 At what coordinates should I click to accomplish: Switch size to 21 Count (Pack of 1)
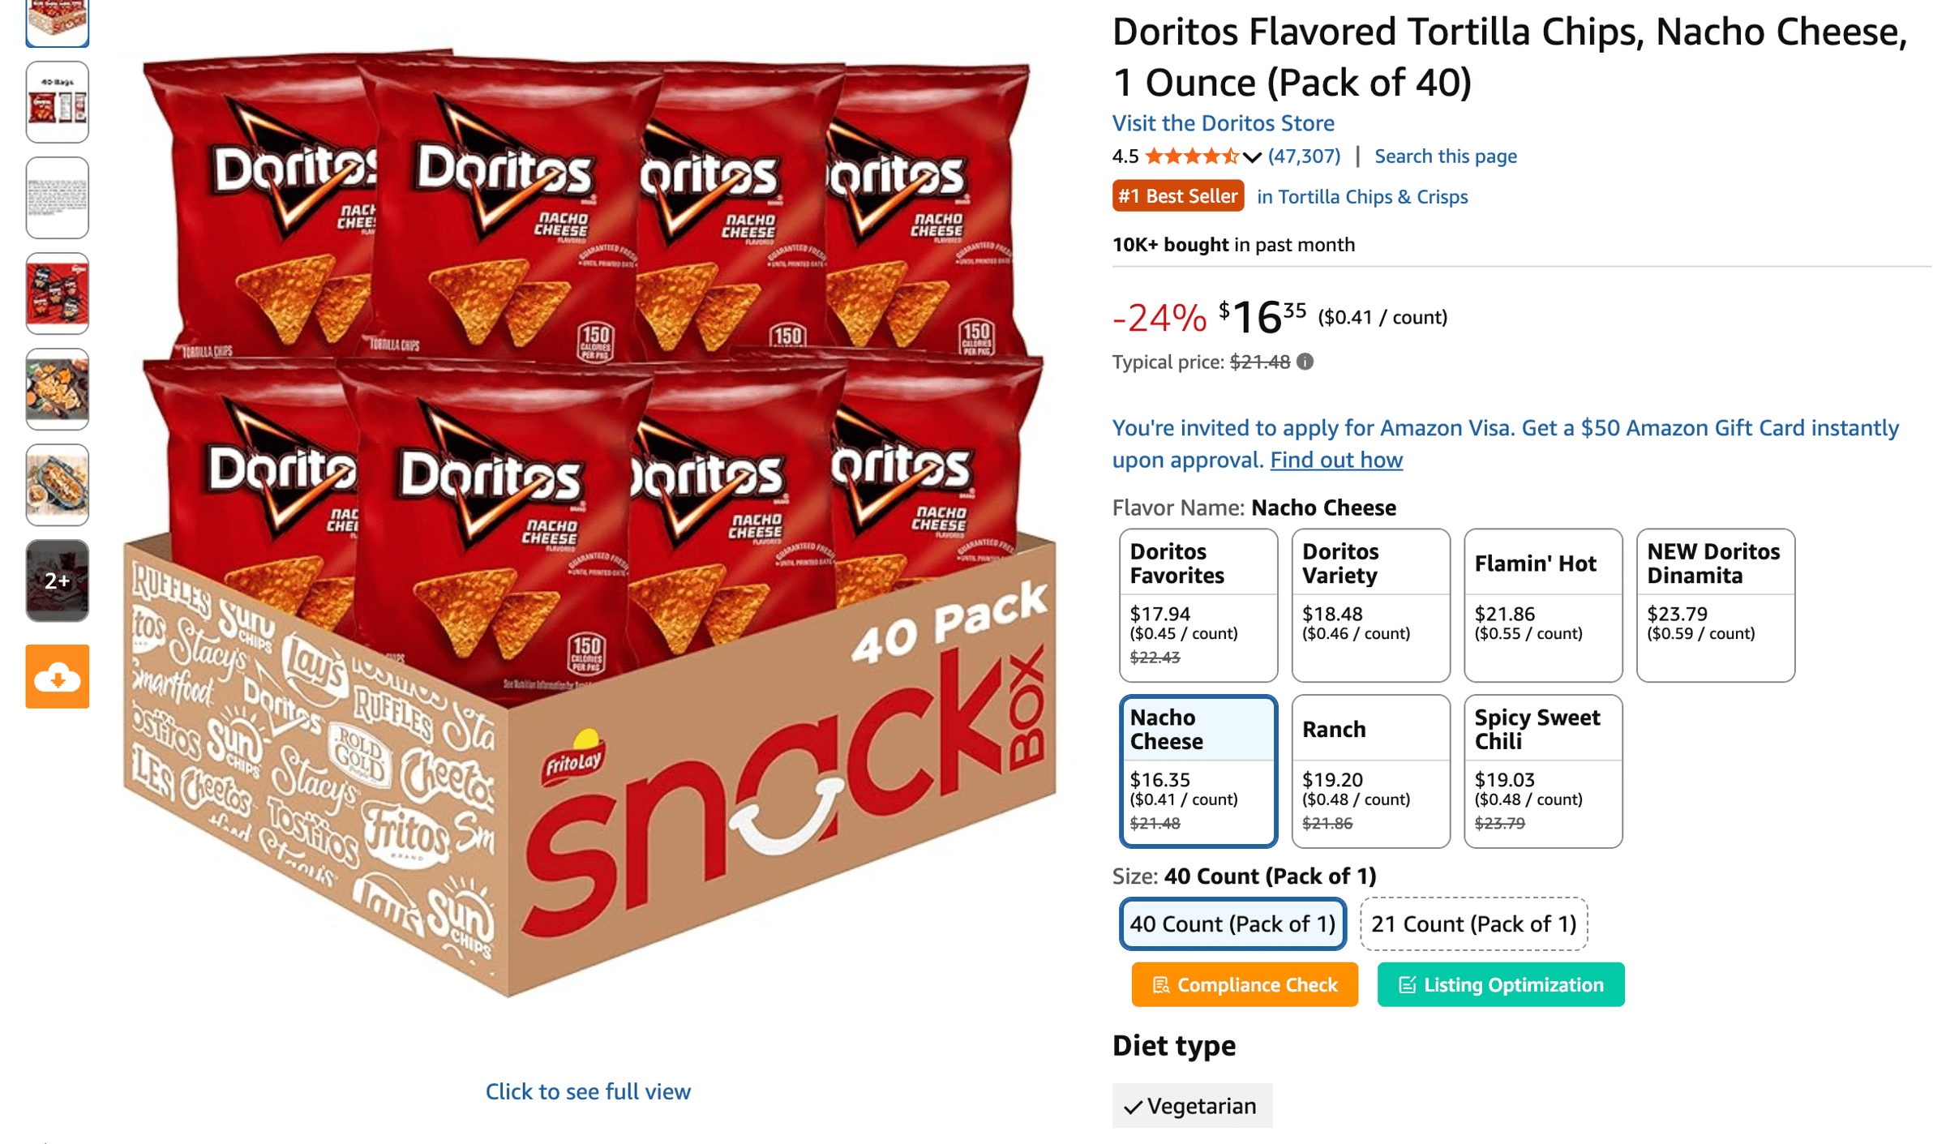(1472, 923)
